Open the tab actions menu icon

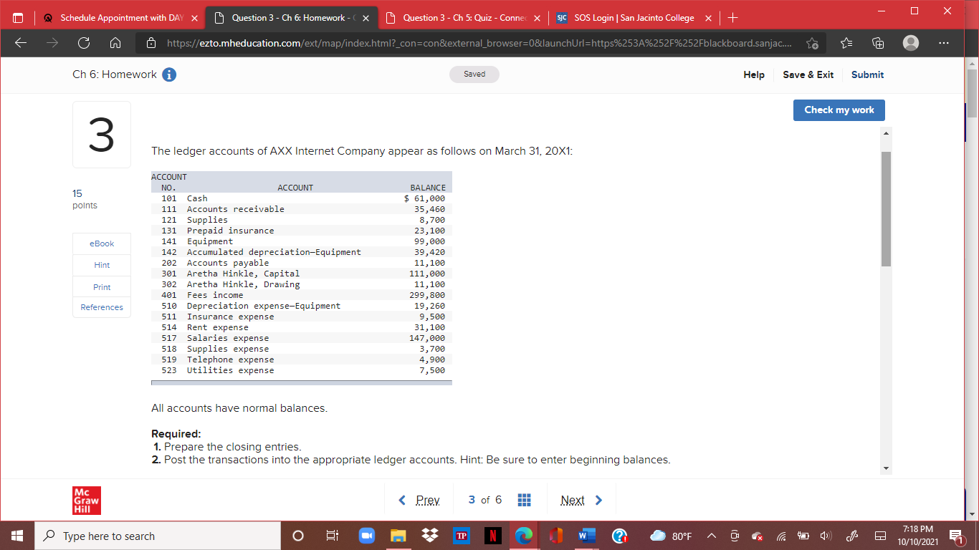(19, 18)
